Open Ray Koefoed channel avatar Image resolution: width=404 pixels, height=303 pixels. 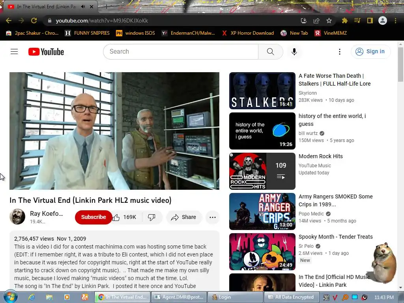coord(17,217)
